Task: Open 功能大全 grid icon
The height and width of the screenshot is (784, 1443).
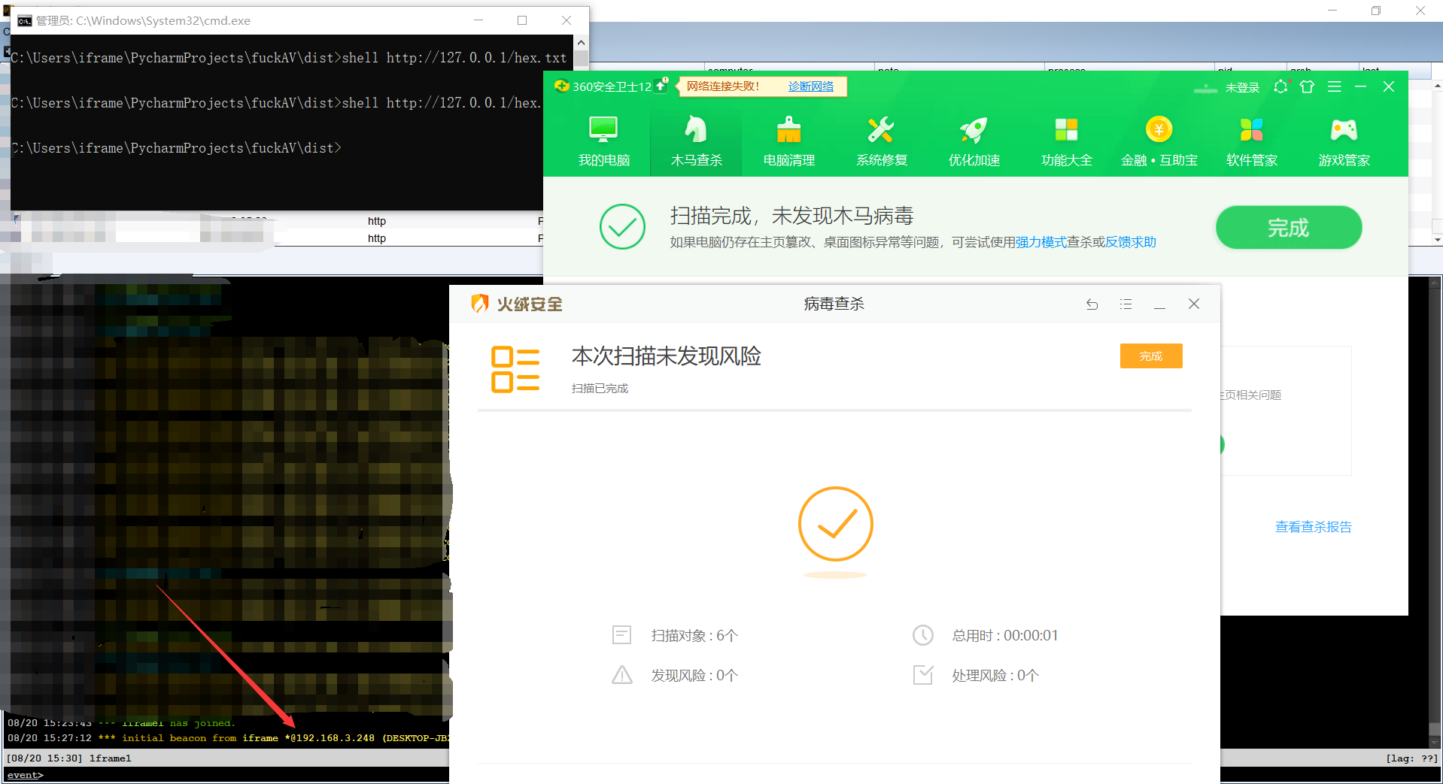Action: 1066,141
